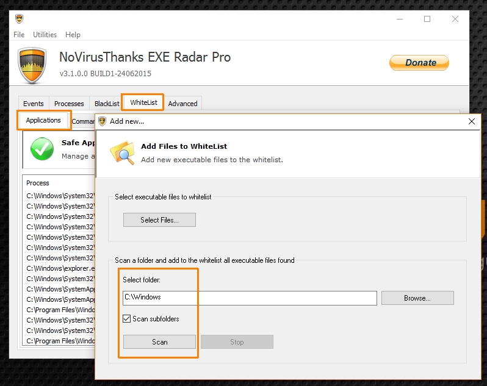Viewport: 487px width, 386px height.
Task: Select the last C:\Program Files\Windo row
Action: coord(60,341)
